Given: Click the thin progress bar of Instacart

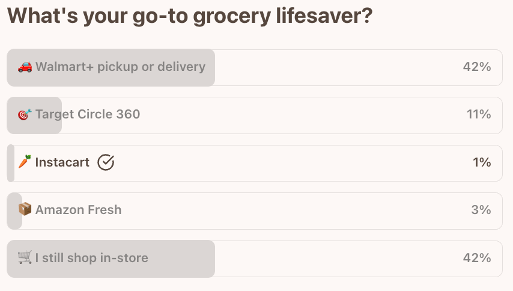Looking at the screenshot, I should click(x=10, y=163).
